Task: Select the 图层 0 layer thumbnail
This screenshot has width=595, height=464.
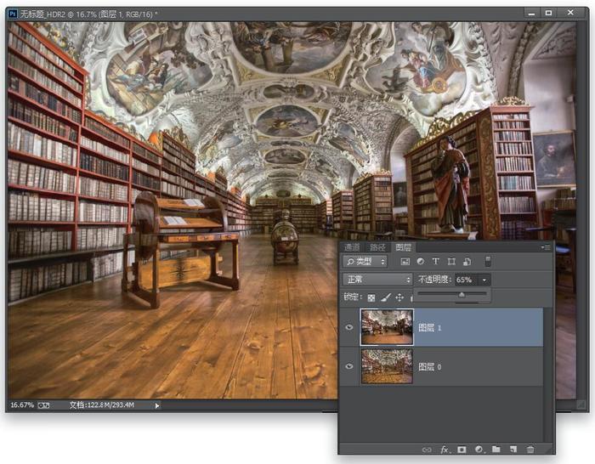Action: pyautogui.click(x=387, y=365)
